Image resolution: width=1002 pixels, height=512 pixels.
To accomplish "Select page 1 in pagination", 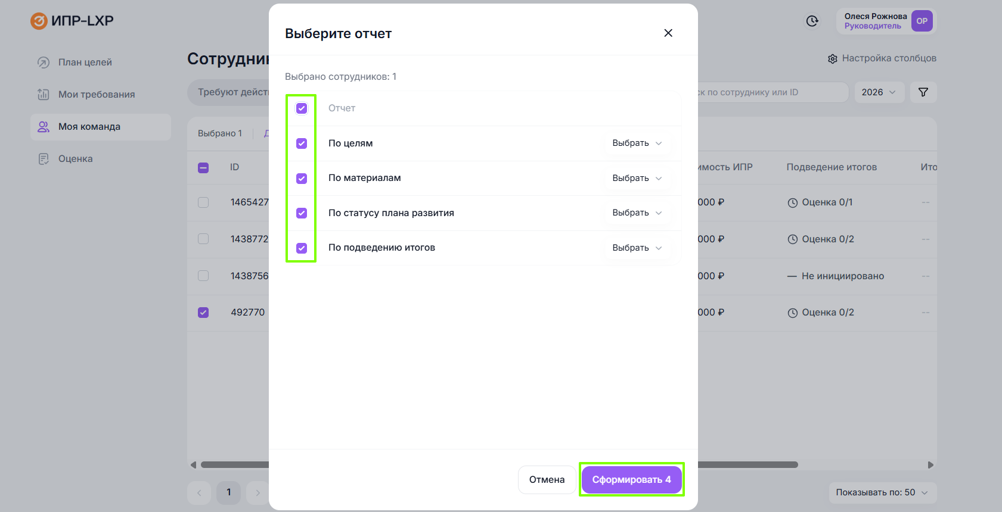I will click(x=228, y=493).
